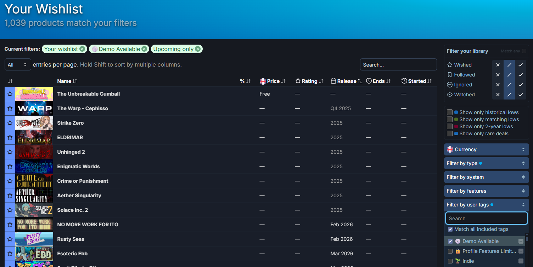Open the entries per page dropdown
Viewport: 533px width, 267px height.
[x=18, y=65]
